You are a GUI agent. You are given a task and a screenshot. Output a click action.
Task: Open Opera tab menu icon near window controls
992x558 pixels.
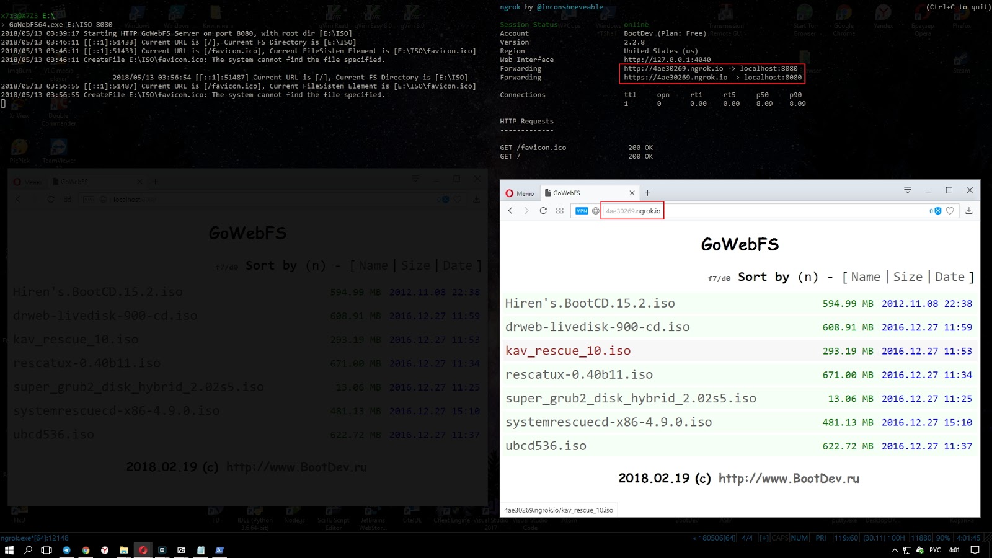coord(908,190)
